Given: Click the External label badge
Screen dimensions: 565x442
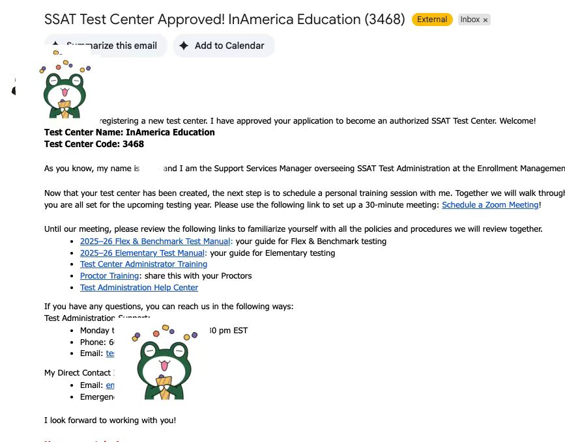Looking at the screenshot, I should [432, 20].
